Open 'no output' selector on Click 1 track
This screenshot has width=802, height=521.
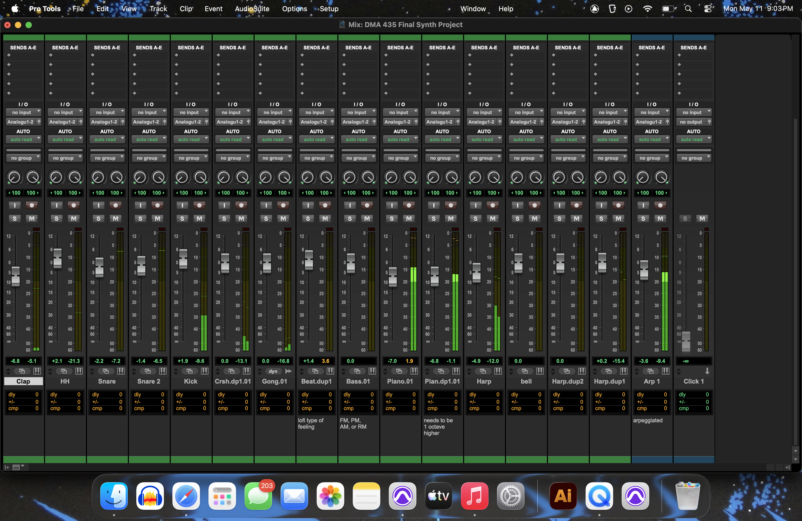691,122
